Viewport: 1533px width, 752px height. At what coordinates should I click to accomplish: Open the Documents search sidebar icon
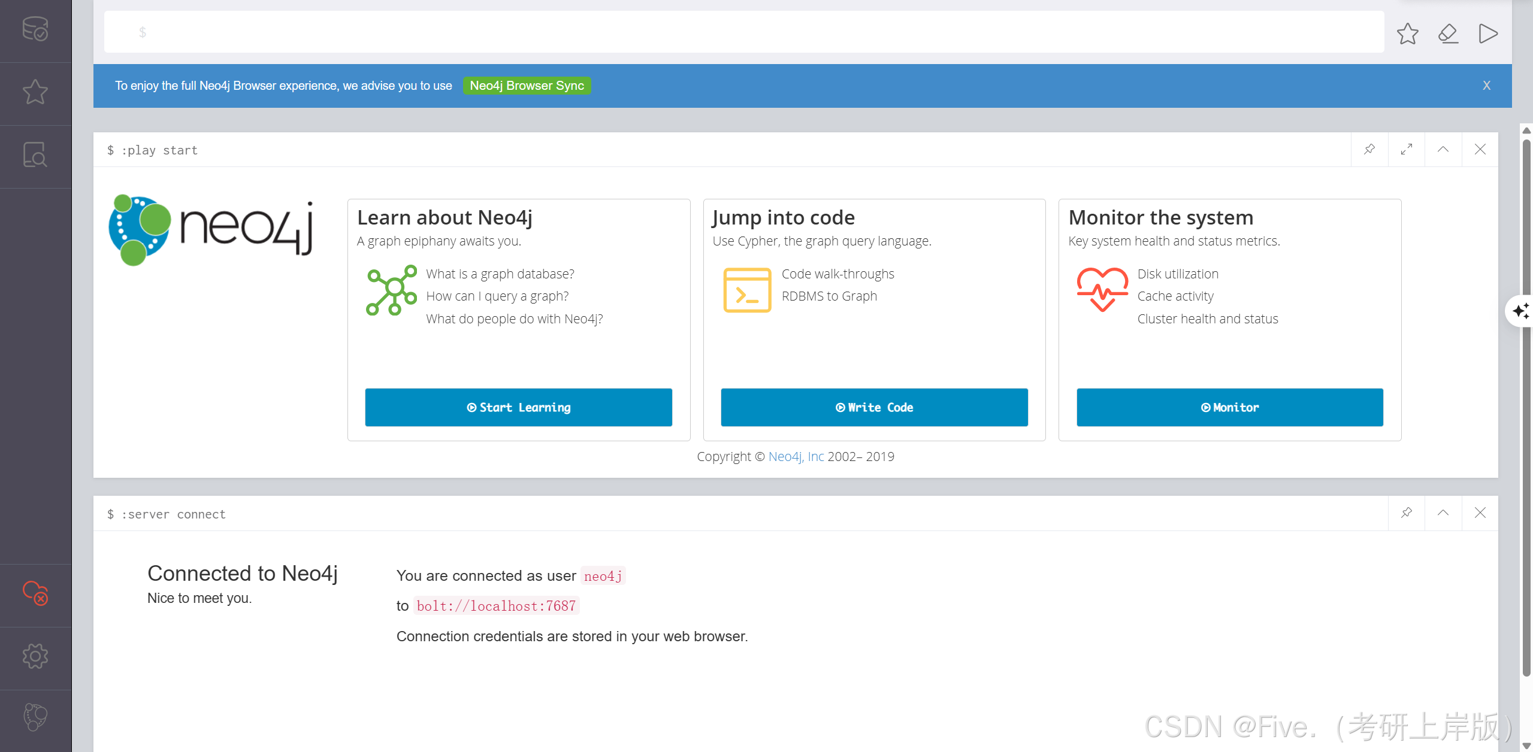[x=35, y=155]
